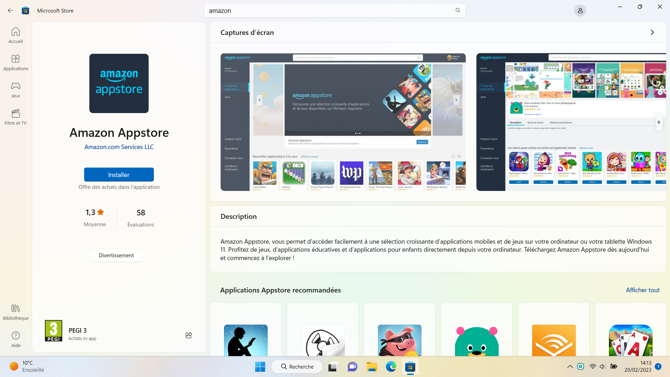This screenshot has width=670, height=377.
Task: Click Microsoft Store taskbar icon
Action: (410, 367)
